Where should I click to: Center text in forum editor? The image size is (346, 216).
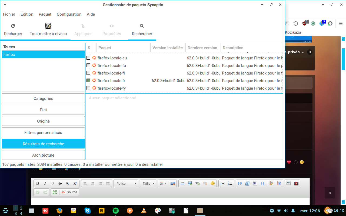(93, 184)
